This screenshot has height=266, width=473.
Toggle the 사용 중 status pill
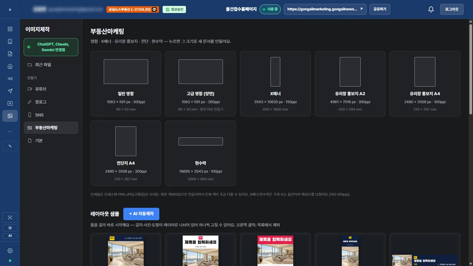click(x=270, y=9)
